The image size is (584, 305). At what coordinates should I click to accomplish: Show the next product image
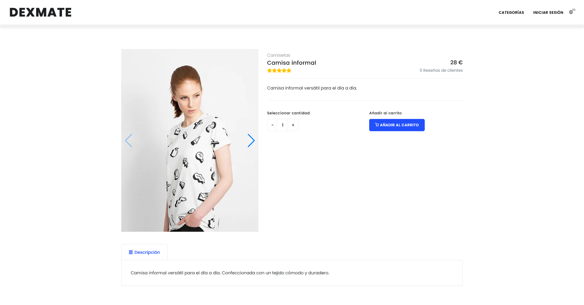point(251,141)
